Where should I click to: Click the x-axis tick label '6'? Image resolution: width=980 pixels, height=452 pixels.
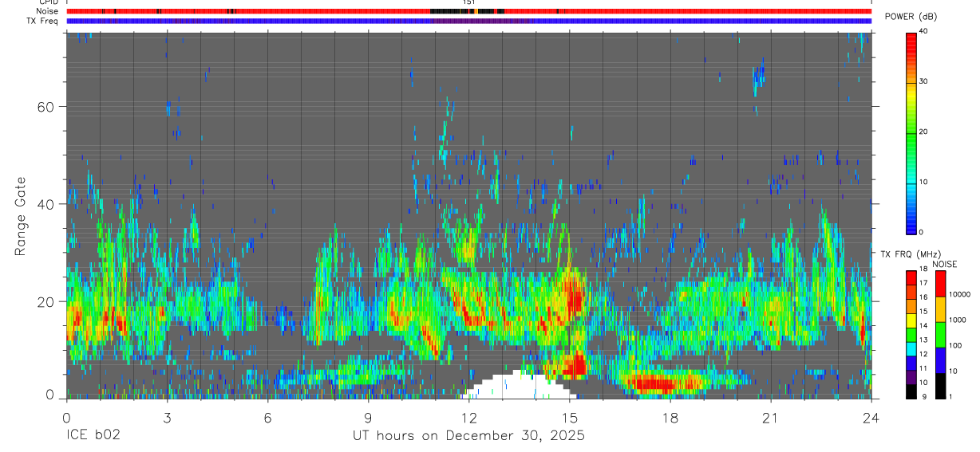[267, 418]
